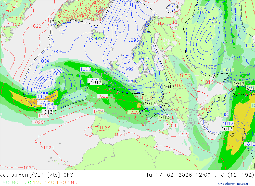Click the 1013 label over Egypt

pyautogui.click(x=227, y=129)
